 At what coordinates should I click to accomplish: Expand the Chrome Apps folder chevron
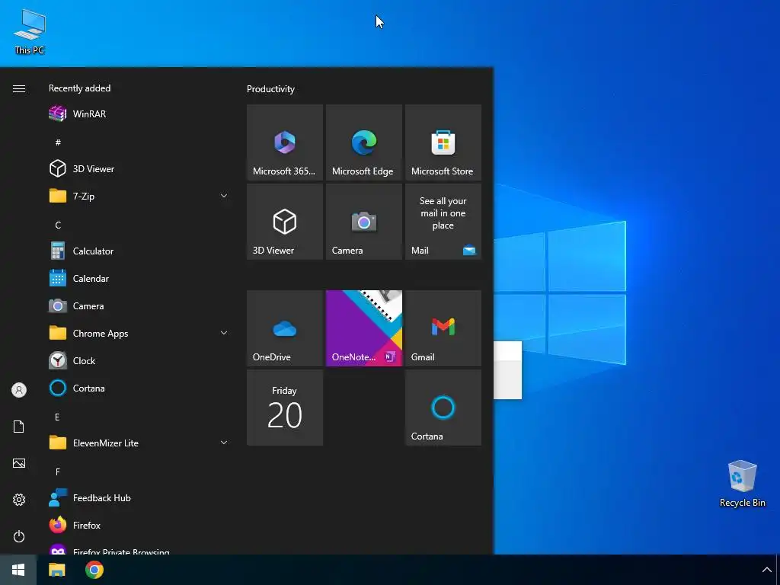(224, 334)
